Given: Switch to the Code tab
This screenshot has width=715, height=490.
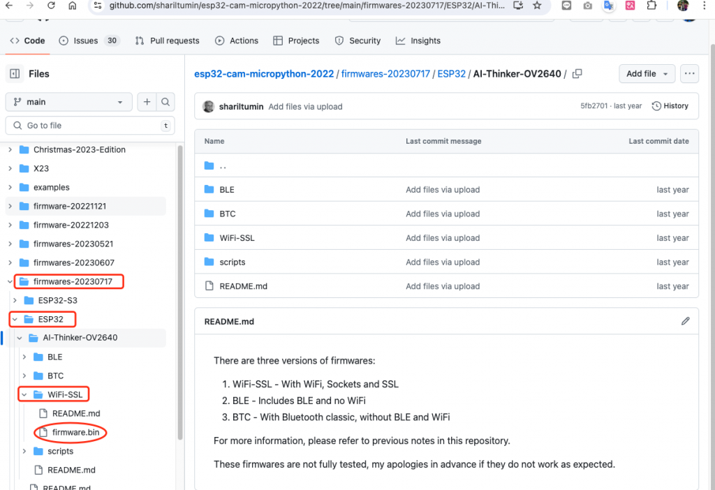Looking at the screenshot, I should [x=27, y=40].
